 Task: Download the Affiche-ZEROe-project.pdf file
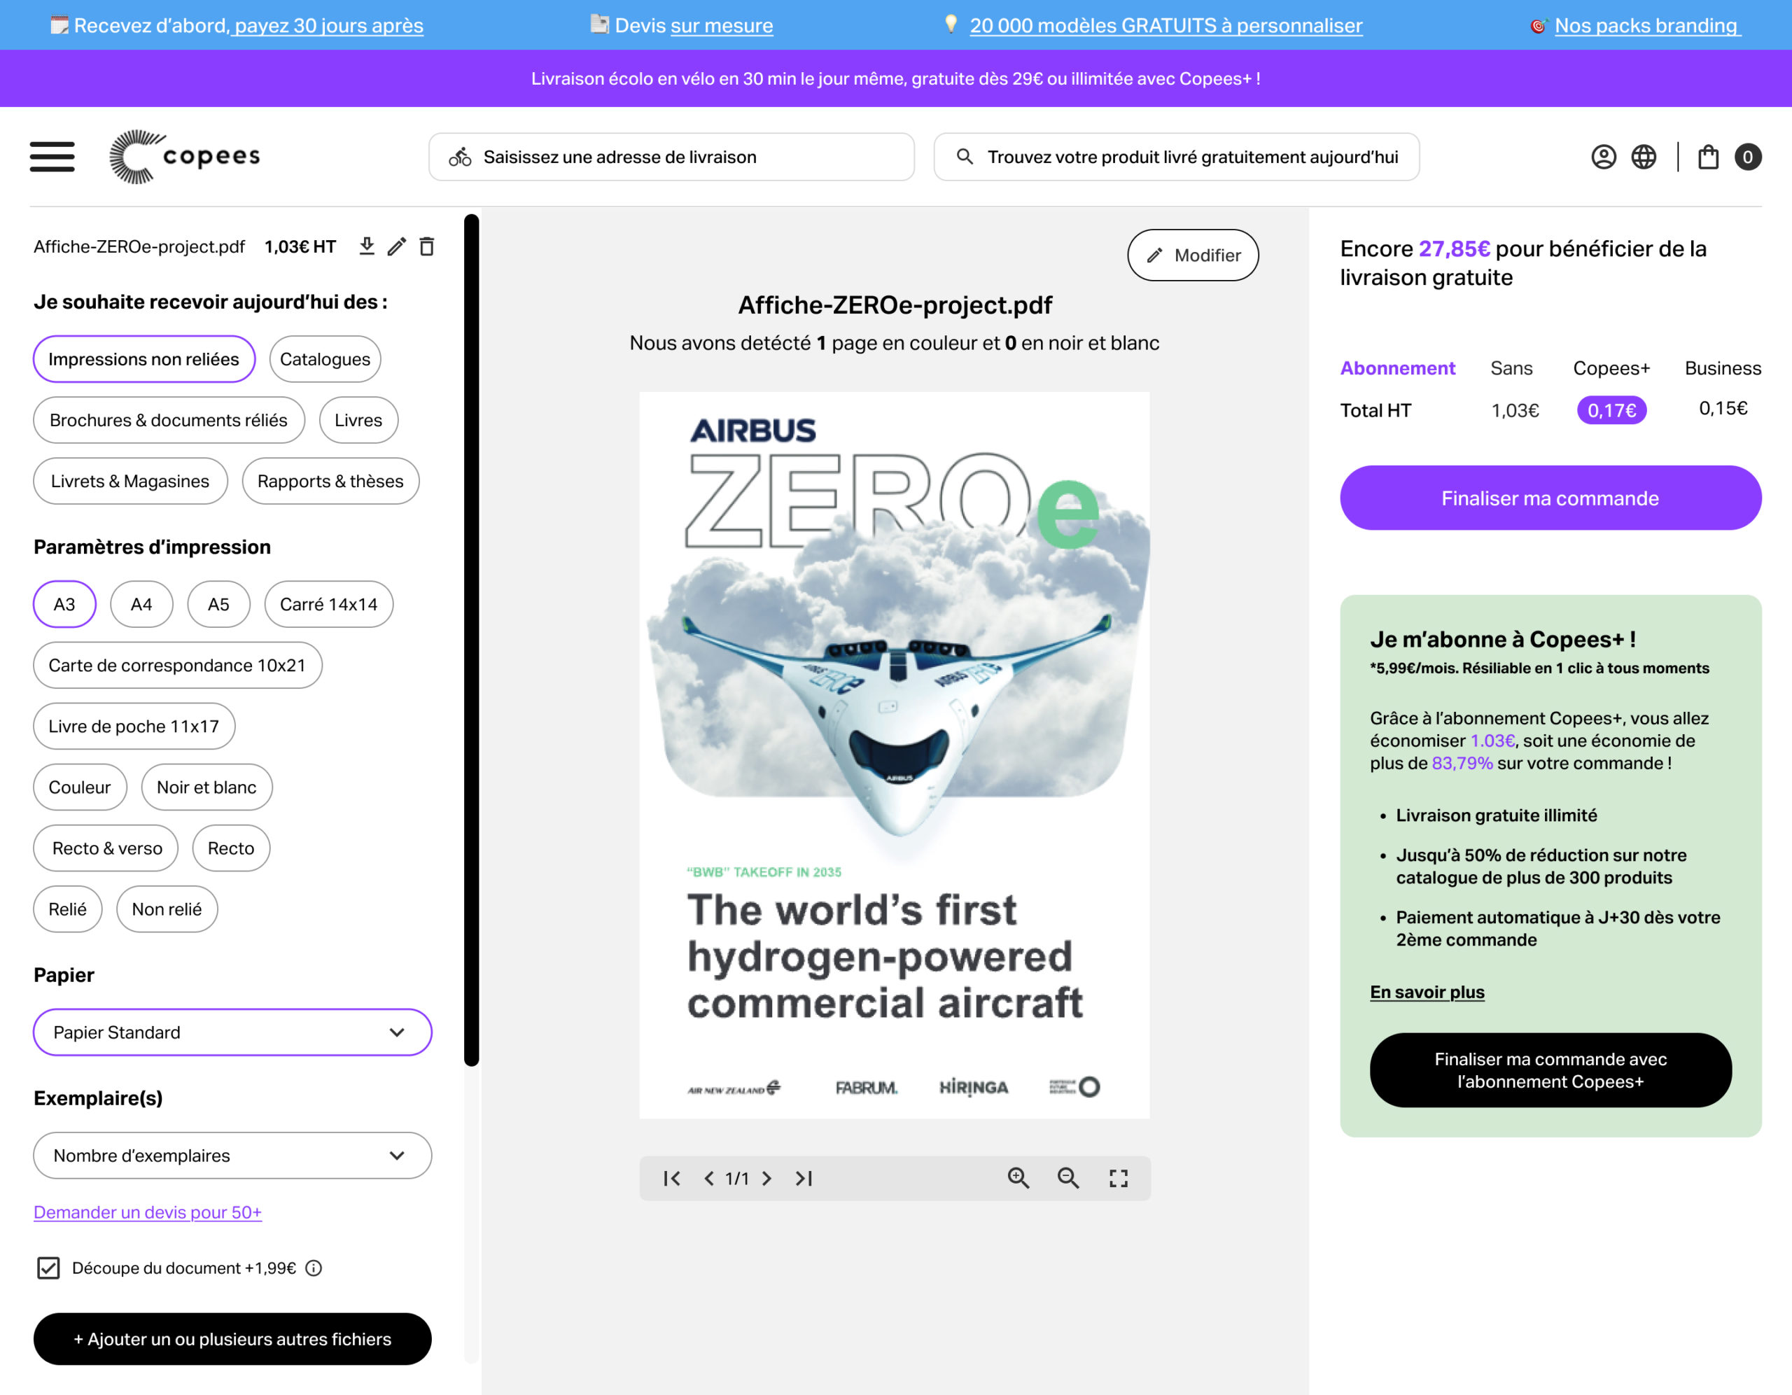pyautogui.click(x=367, y=246)
